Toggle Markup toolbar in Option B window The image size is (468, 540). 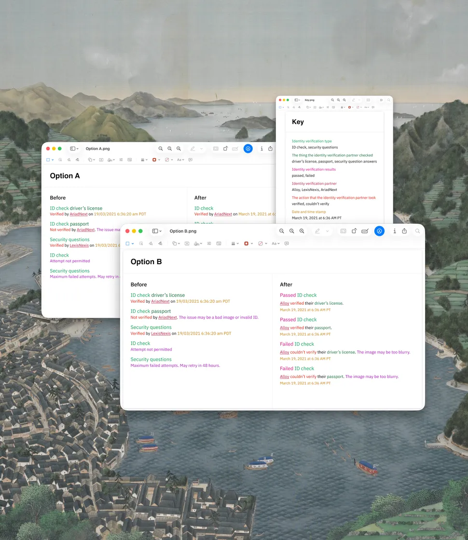(379, 231)
